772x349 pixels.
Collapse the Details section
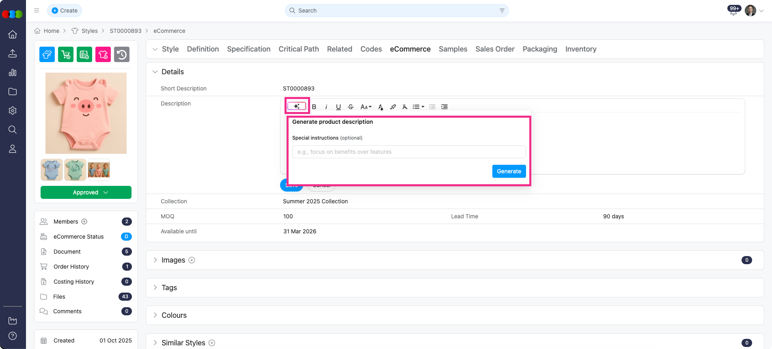pyautogui.click(x=155, y=72)
